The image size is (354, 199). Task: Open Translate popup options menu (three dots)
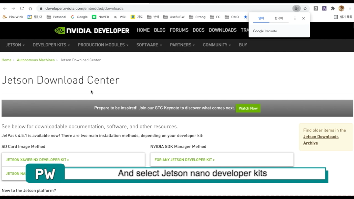click(295, 18)
